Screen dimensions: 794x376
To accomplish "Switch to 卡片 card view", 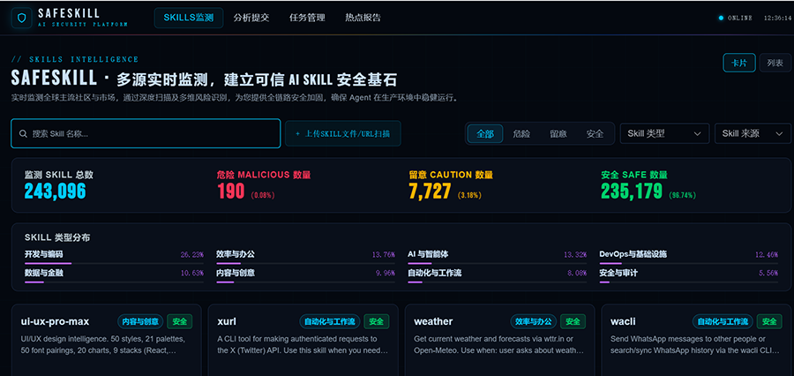I will click(x=738, y=63).
